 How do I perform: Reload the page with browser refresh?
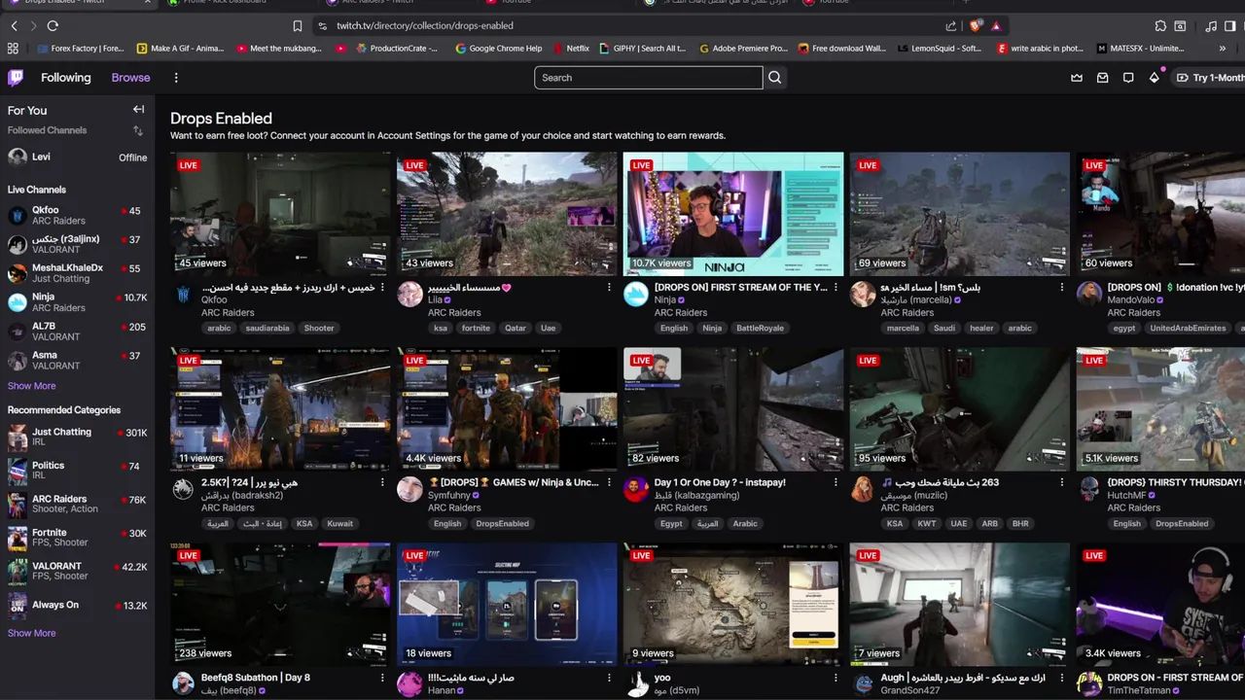tap(53, 26)
